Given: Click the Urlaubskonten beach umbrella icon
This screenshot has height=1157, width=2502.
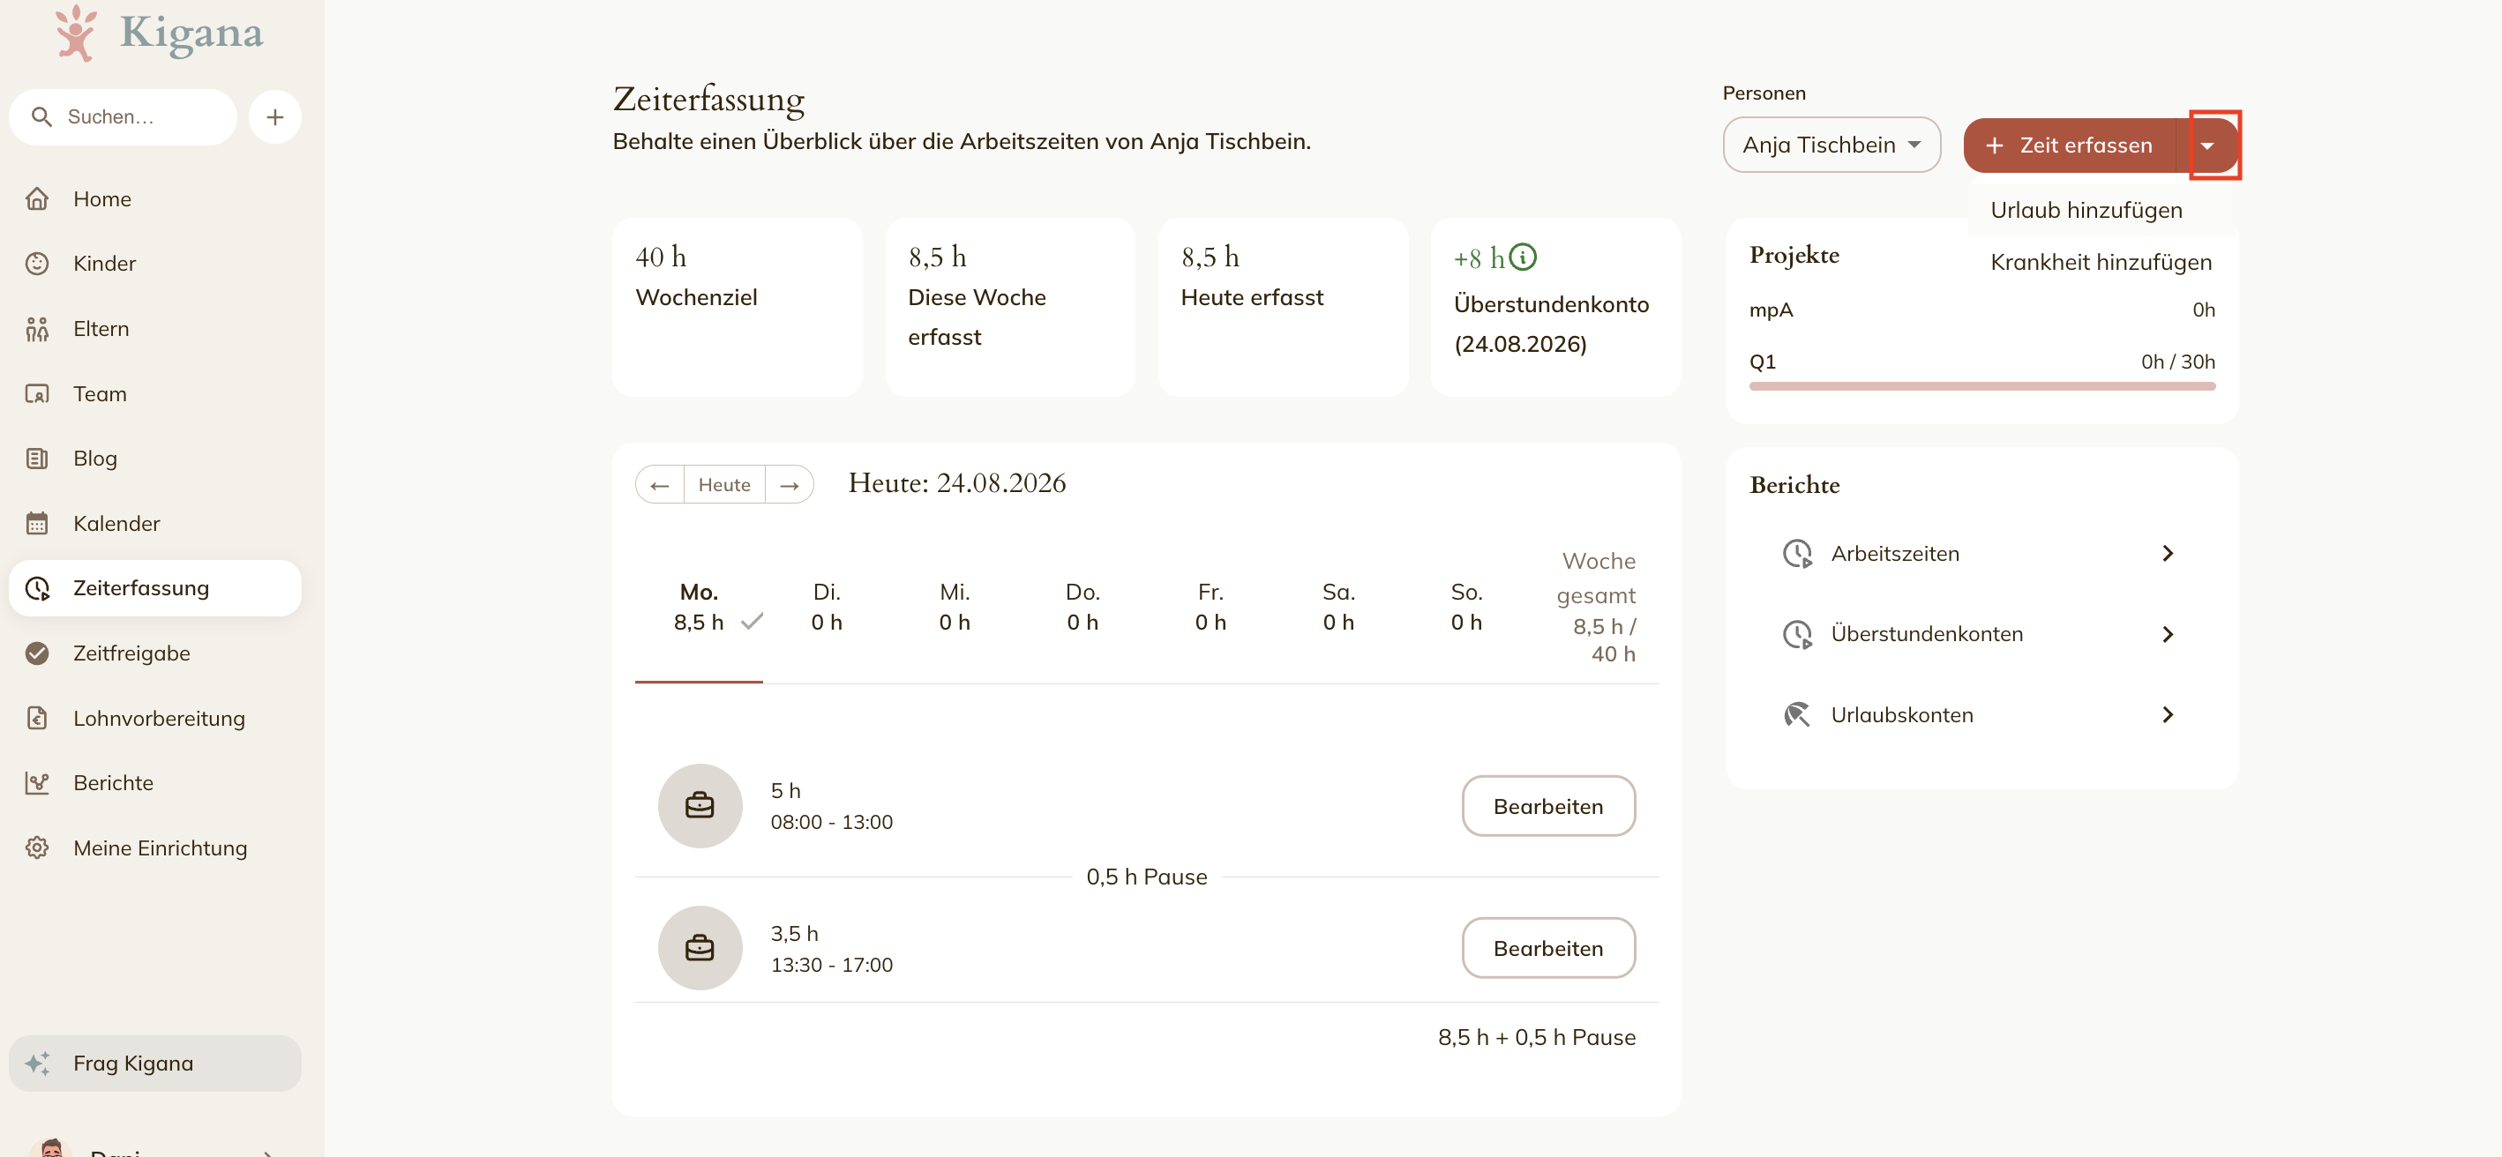Looking at the screenshot, I should (x=1797, y=714).
